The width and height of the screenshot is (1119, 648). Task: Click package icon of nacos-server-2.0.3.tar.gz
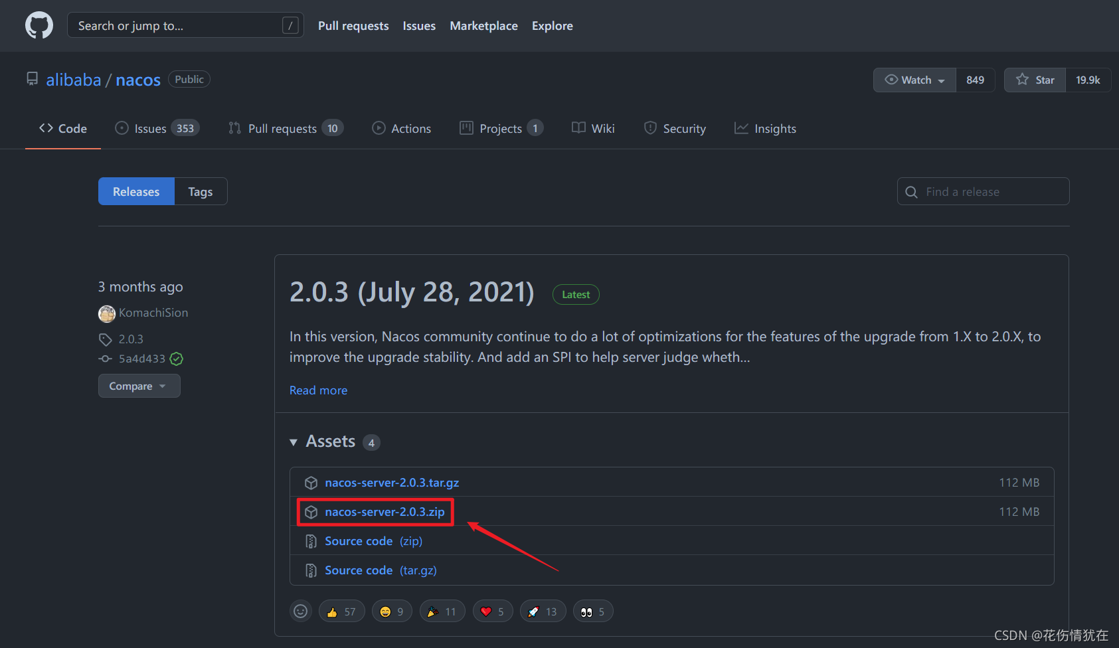pos(311,483)
